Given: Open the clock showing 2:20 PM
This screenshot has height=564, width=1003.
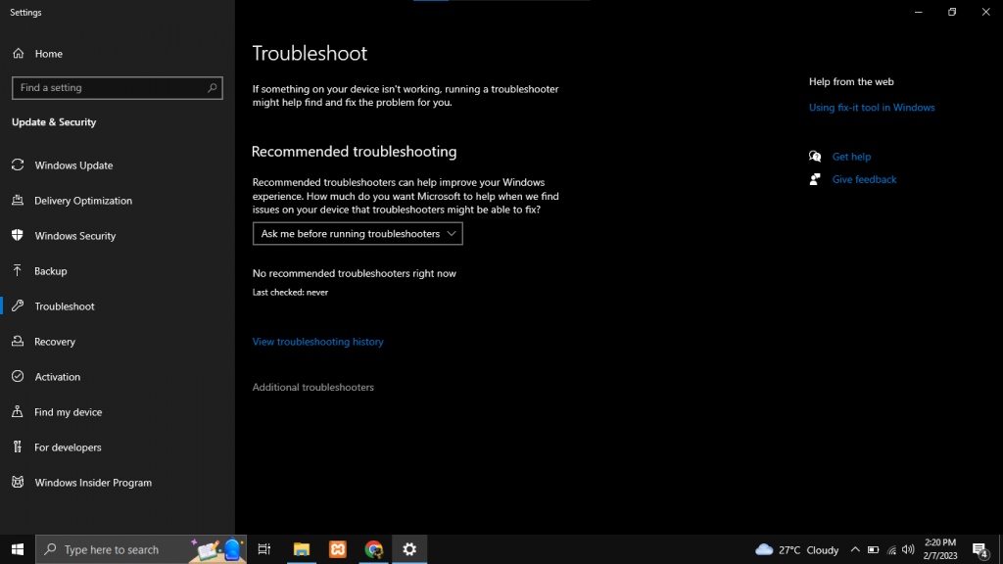Looking at the screenshot, I should coord(939,549).
